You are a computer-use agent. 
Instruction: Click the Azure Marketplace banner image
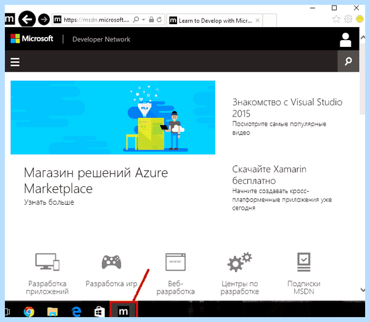[x=113, y=118]
